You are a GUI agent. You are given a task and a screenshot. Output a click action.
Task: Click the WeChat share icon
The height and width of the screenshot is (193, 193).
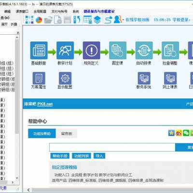click(x=186, y=133)
